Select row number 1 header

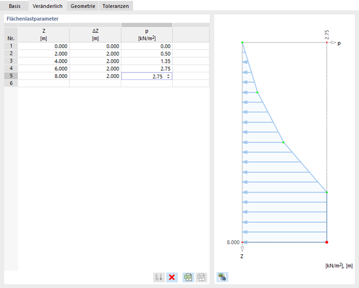pos(11,46)
